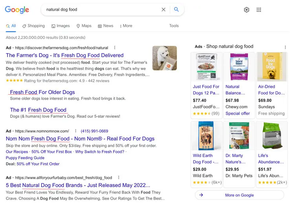Go to the Maps tab
Screen dimensions: 291x206
pyautogui.click(x=84, y=26)
